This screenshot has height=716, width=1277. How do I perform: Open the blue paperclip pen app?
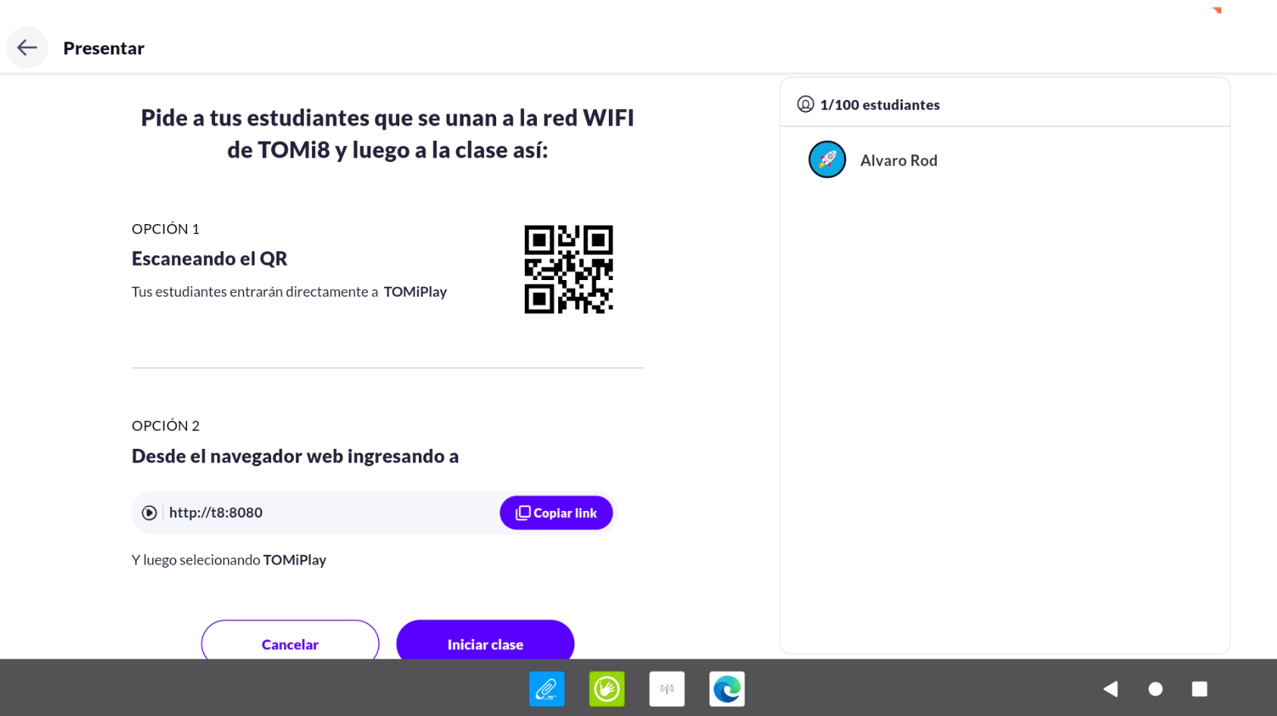point(546,689)
